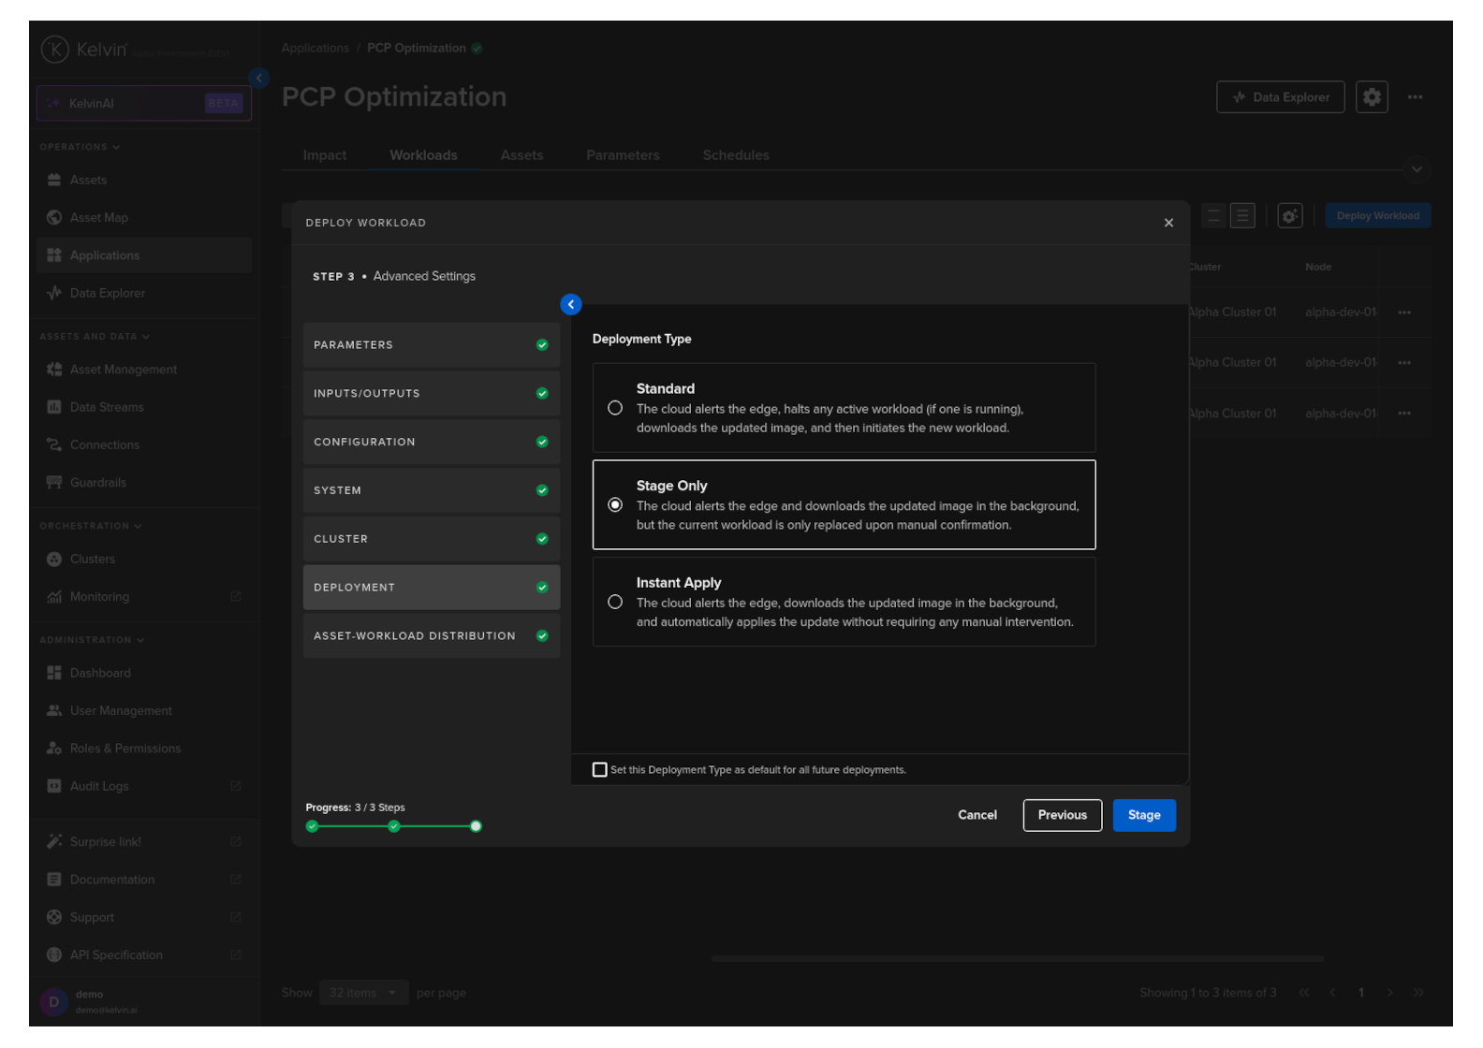
Task: Open row actions for first workload row
Action: coord(1403,313)
